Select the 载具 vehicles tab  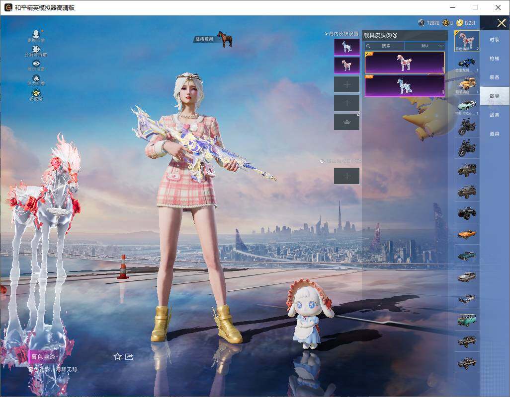click(x=495, y=96)
